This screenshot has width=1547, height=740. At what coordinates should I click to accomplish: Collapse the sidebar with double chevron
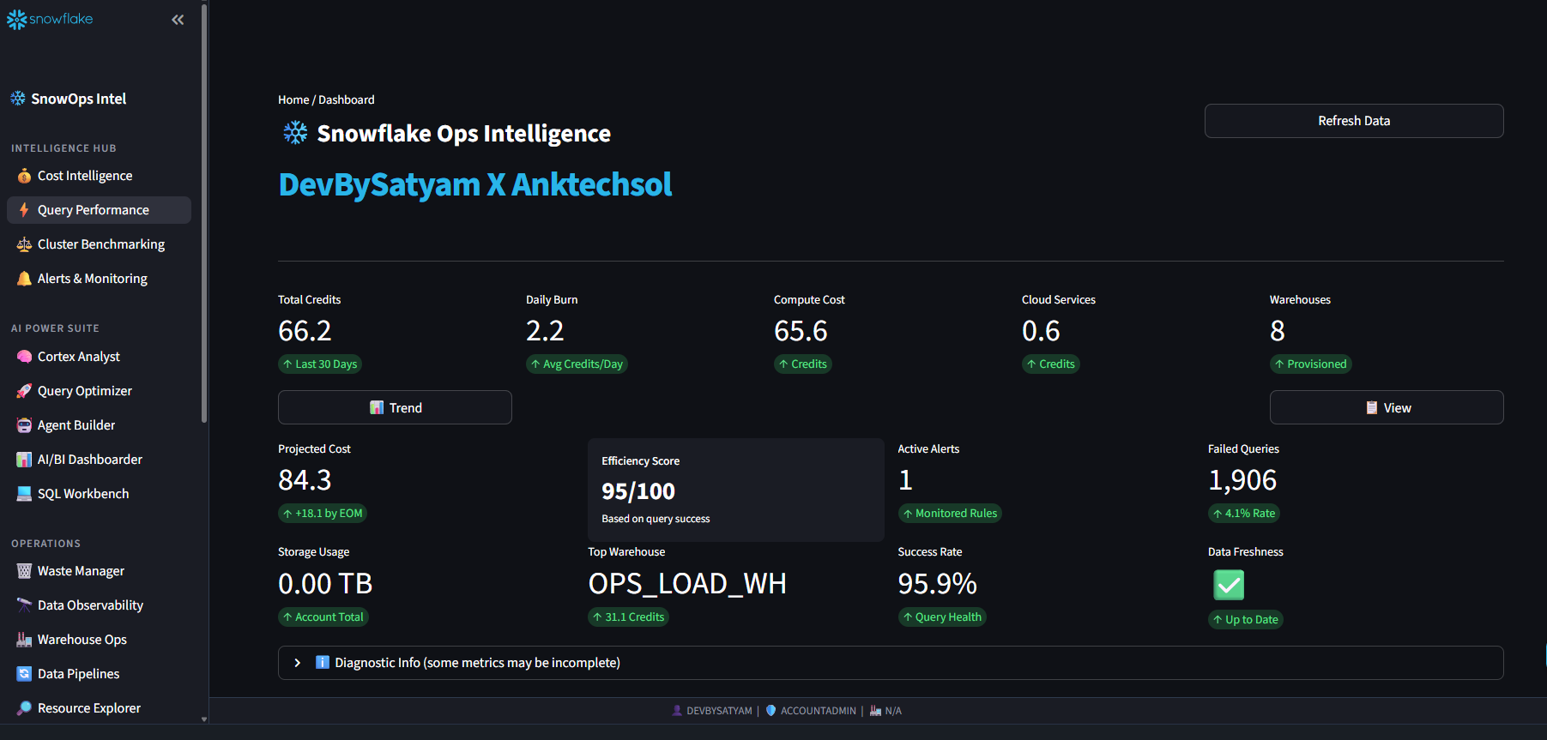(x=178, y=20)
